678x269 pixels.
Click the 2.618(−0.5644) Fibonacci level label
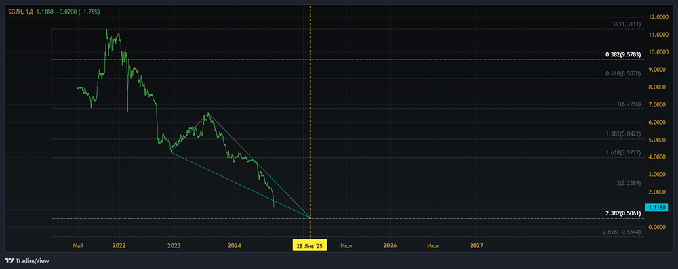622,232
